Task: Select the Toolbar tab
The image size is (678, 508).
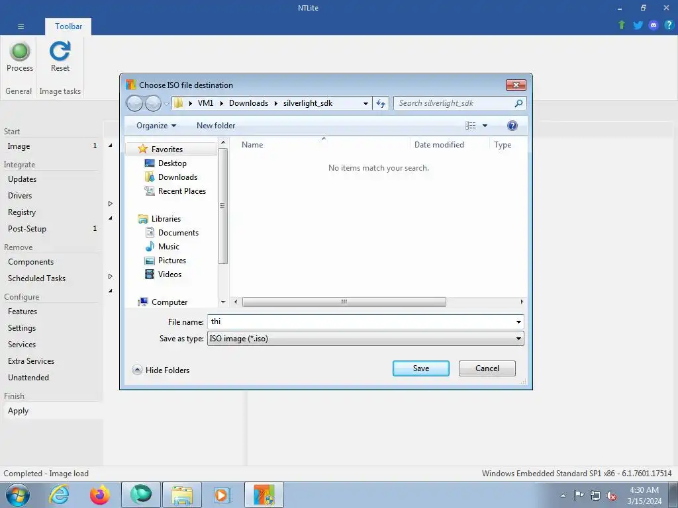Action: (x=68, y=26)
